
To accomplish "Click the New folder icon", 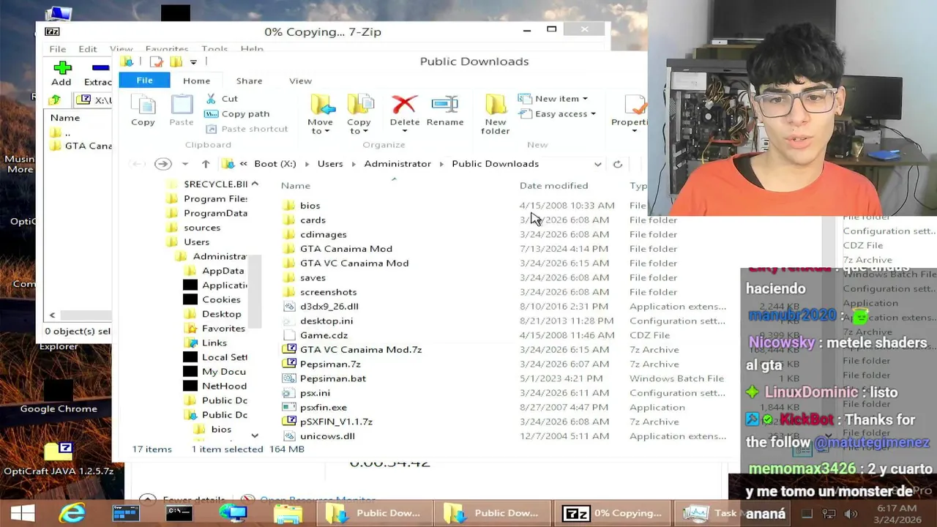I will 495,114.
